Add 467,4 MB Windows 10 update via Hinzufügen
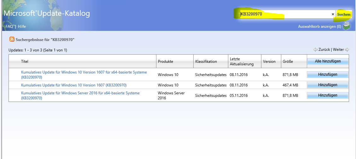The height and width of the screenshot is (159, 356). pyautogui.click(x=327, y=85)
